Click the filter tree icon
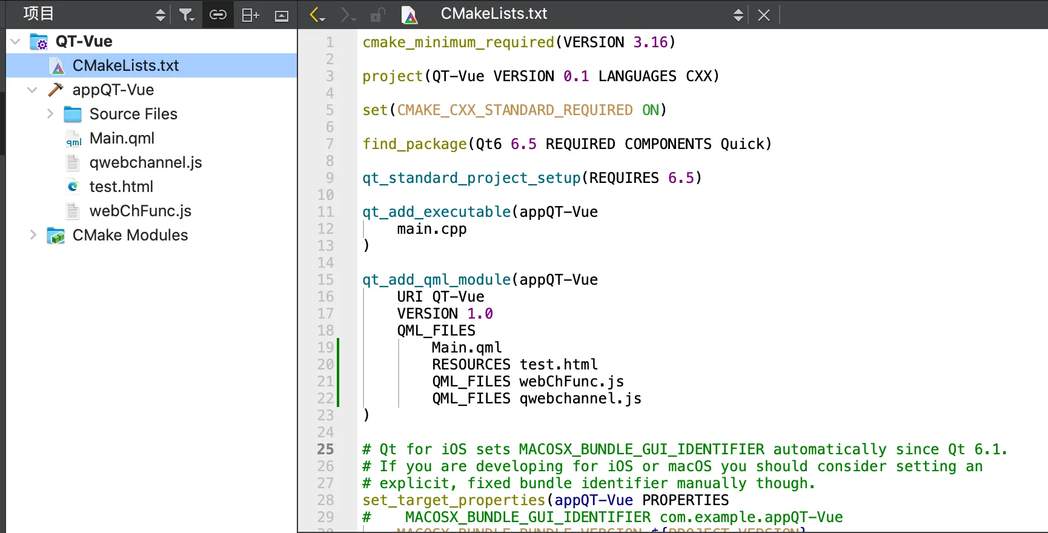The image size is (1048, 533). (187, 15)
